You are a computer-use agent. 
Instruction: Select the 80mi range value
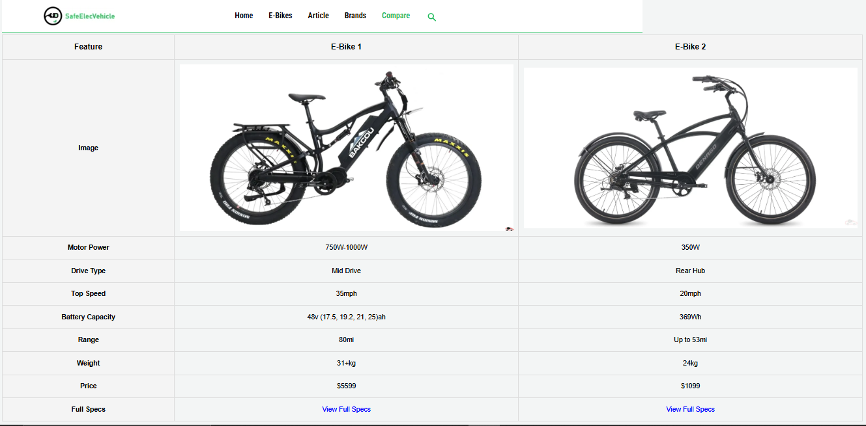click(346, 339)
